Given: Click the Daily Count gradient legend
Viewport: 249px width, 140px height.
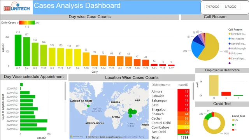Looking at the screenshot, I should (x=27, y=23).
